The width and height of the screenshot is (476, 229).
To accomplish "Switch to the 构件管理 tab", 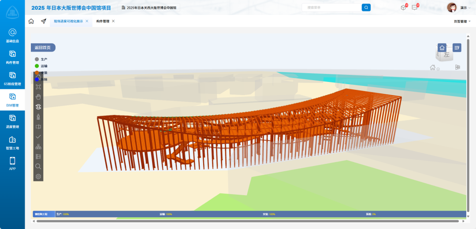I will click(x=103, y=21).
